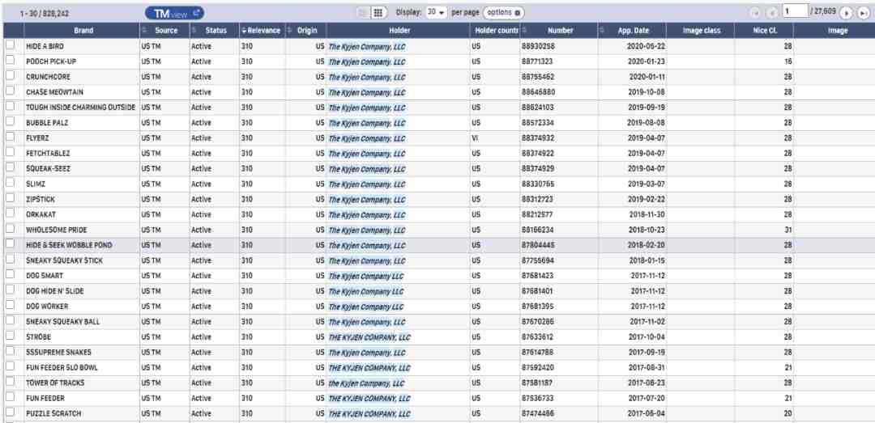Open the TMview link button
Viewport: 875px width, 423px height.
174,13
